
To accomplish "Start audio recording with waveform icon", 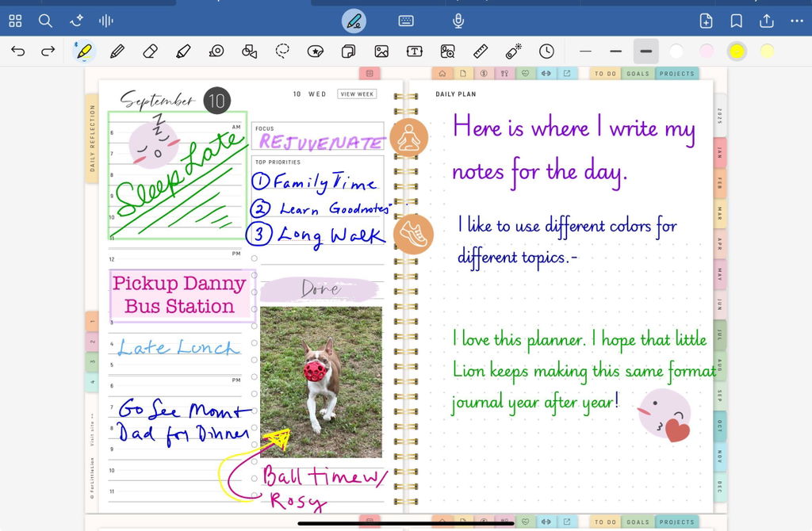I will (x=106, y=21).
